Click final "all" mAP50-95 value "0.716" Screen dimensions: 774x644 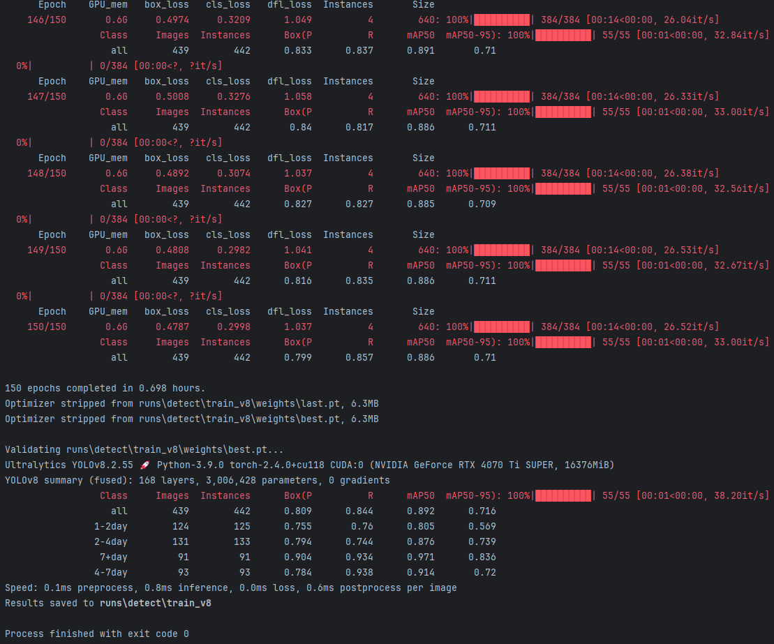click(482, 511)
